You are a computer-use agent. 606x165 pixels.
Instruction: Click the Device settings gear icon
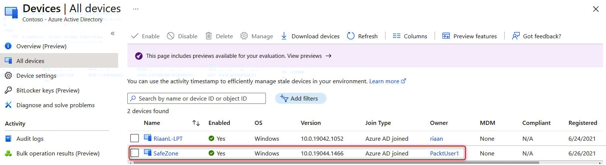8,76
